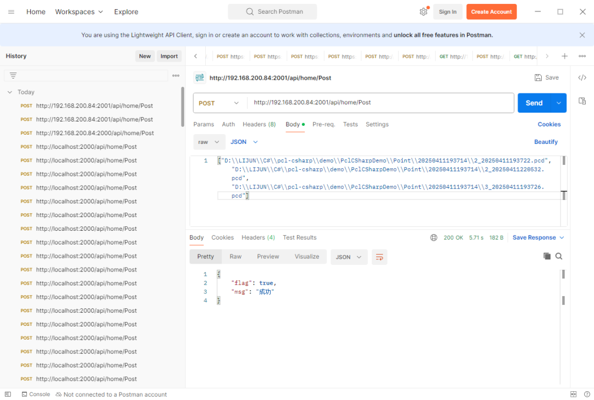Copy the response body with copy icon
The height and width of the screenshot is (400, 594).
click(x=547, y=256)
